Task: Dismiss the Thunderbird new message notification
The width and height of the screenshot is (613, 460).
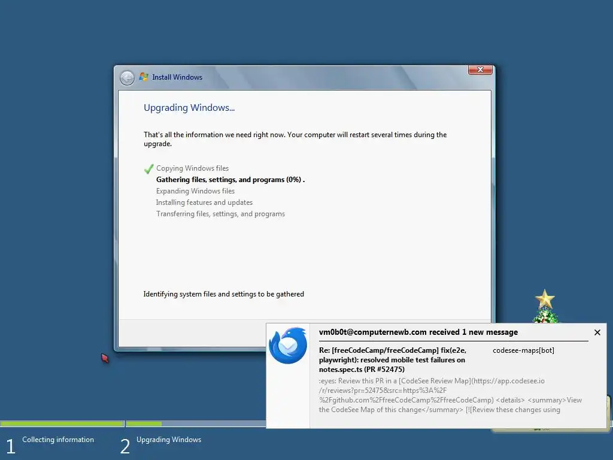Action: [x=597, y=332]
